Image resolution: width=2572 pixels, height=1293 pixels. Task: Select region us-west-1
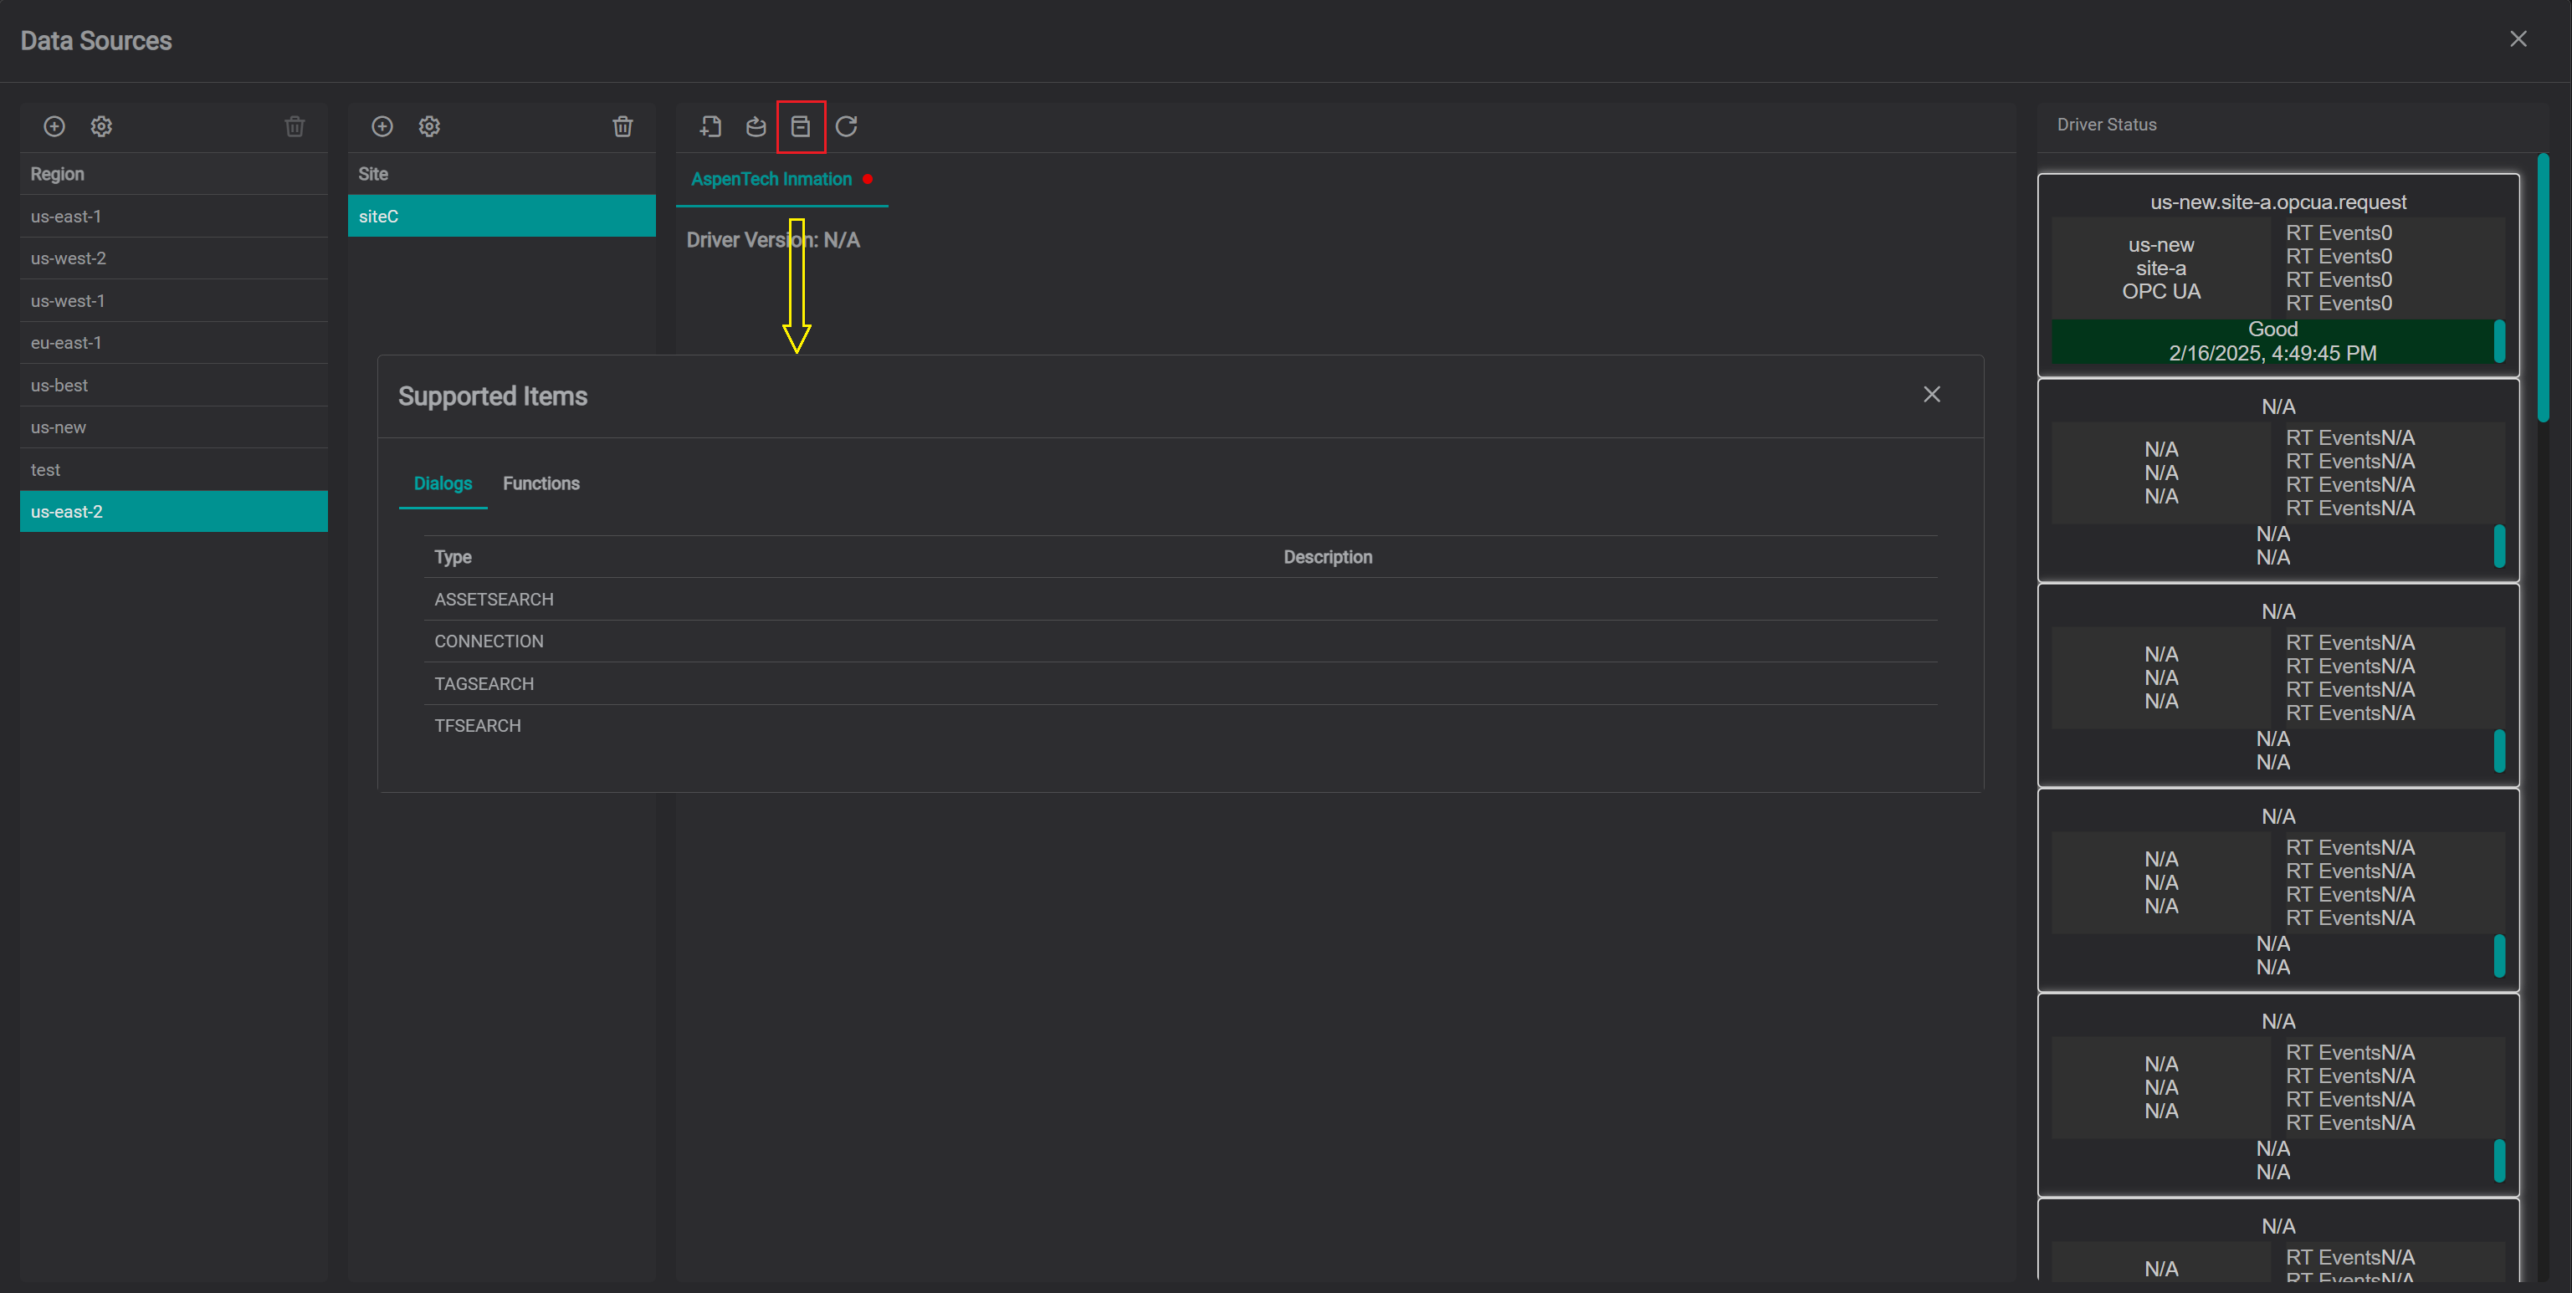(174, 301)
